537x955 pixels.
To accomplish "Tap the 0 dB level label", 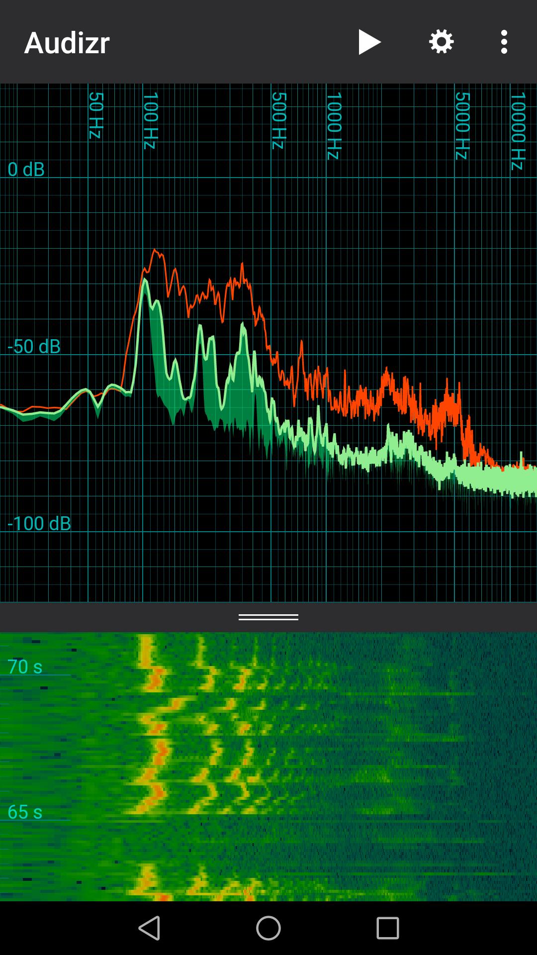I will pos(26,170).
